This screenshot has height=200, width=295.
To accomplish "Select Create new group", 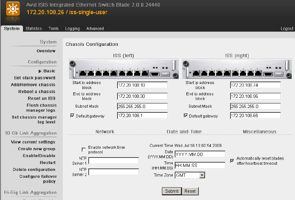I will (37, 149).
